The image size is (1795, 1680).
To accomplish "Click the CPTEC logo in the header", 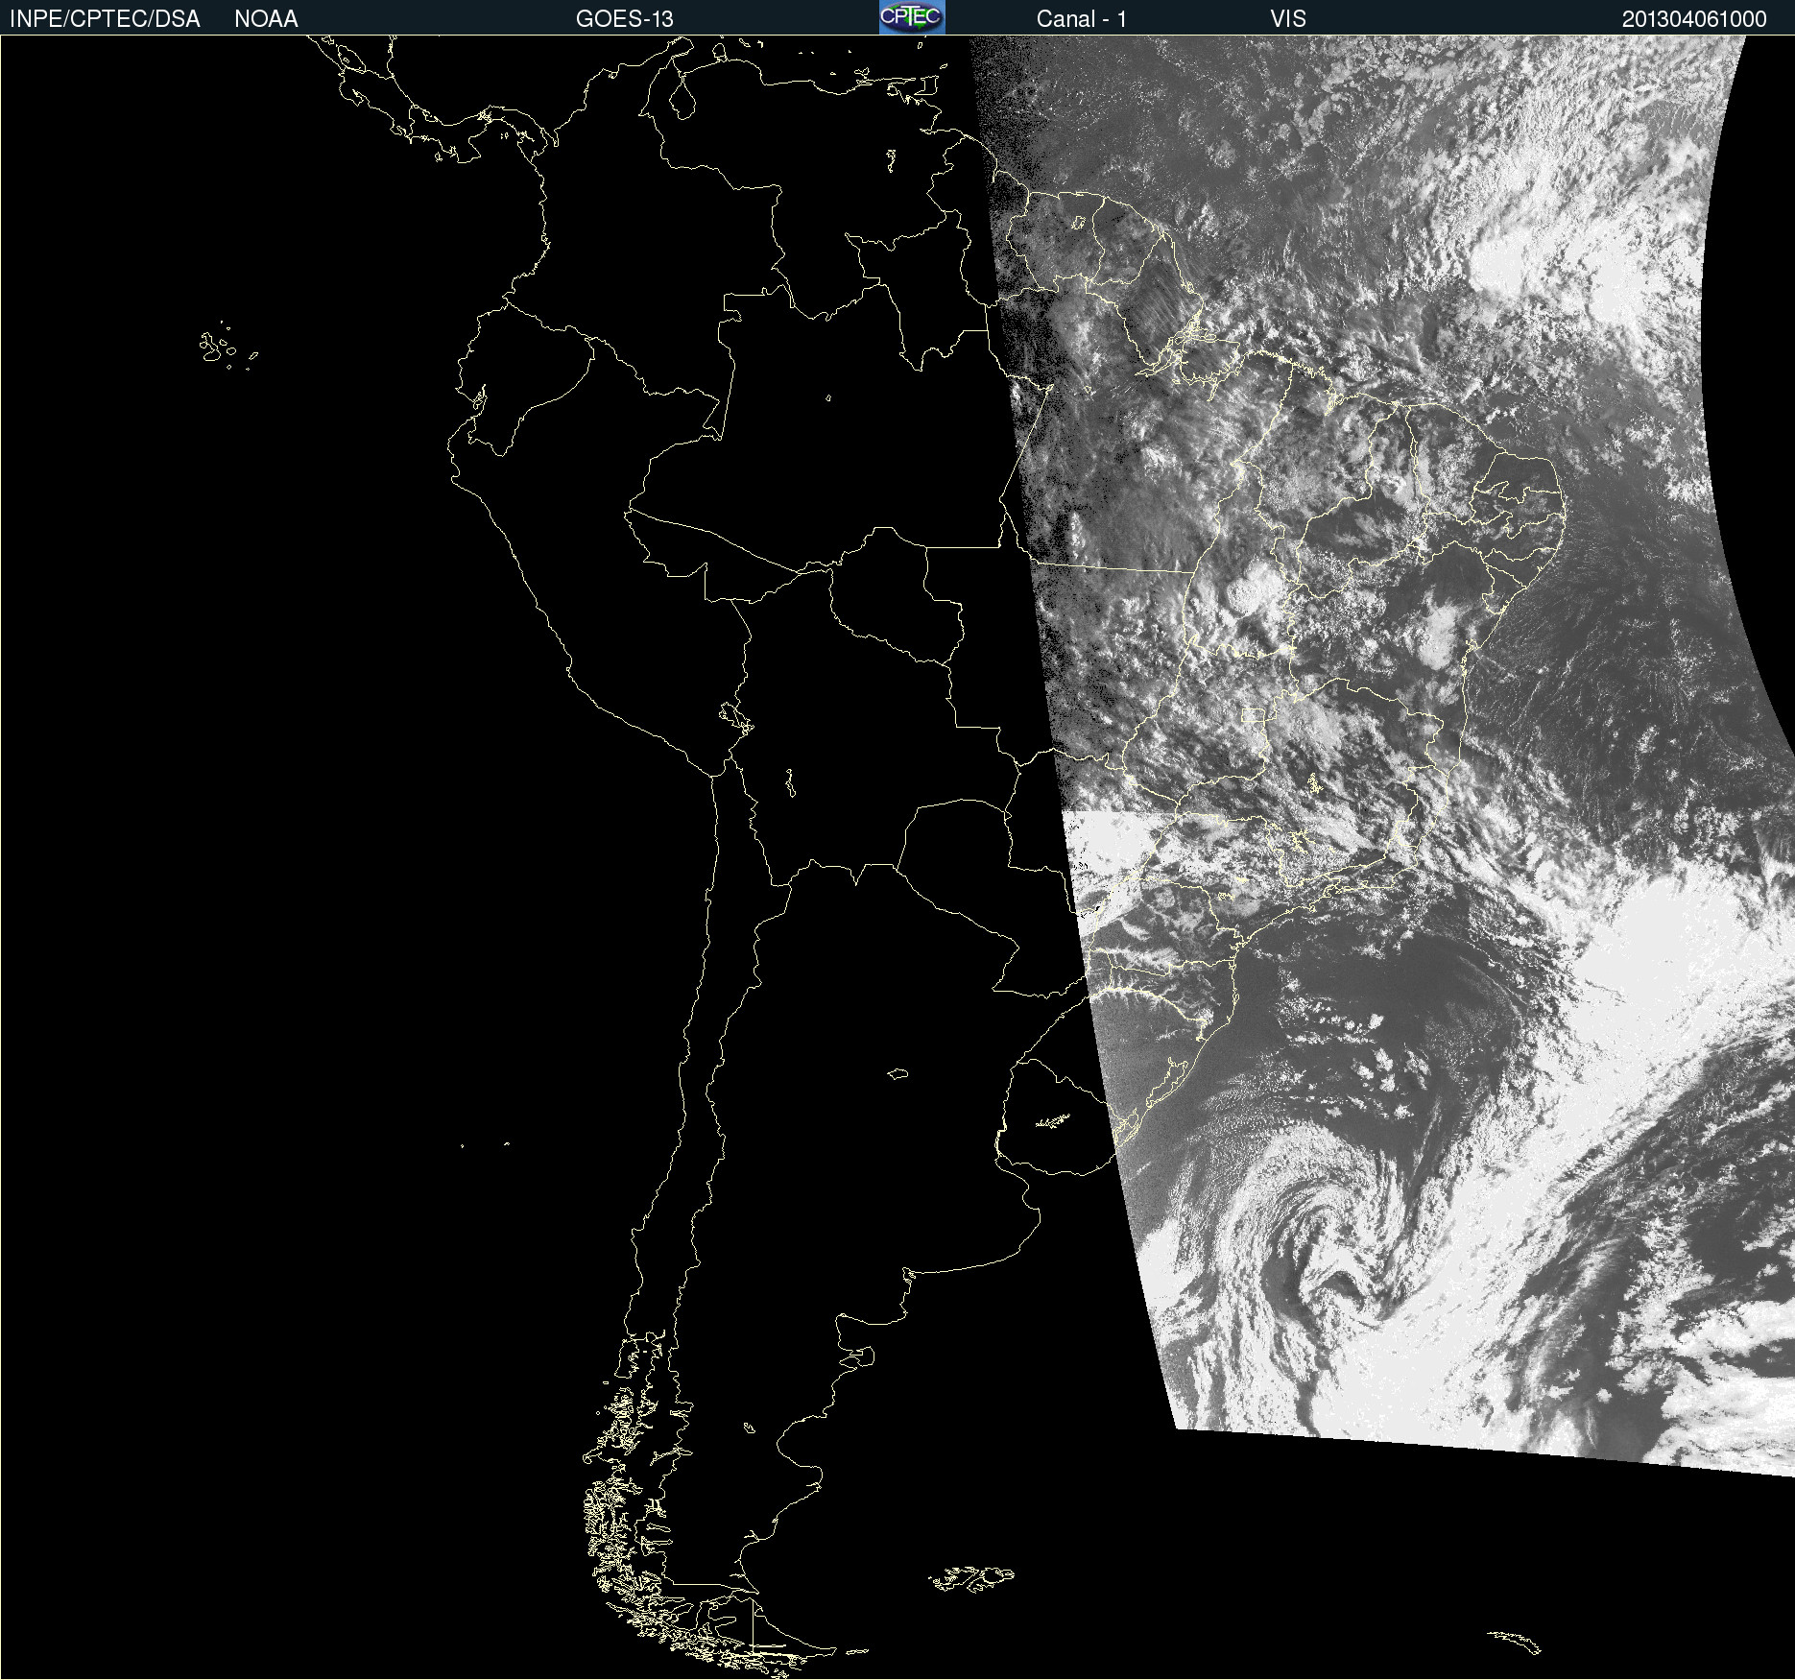I will click(x=912, y=17).
